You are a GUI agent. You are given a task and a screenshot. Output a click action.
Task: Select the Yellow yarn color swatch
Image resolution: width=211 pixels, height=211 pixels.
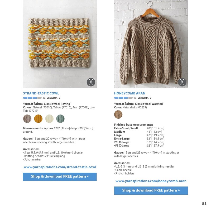38,119
